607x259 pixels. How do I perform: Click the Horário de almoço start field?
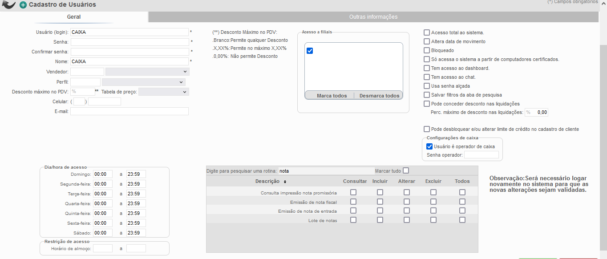(103, 248)
